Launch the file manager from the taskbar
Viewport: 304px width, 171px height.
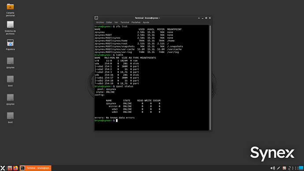(10, 168)
